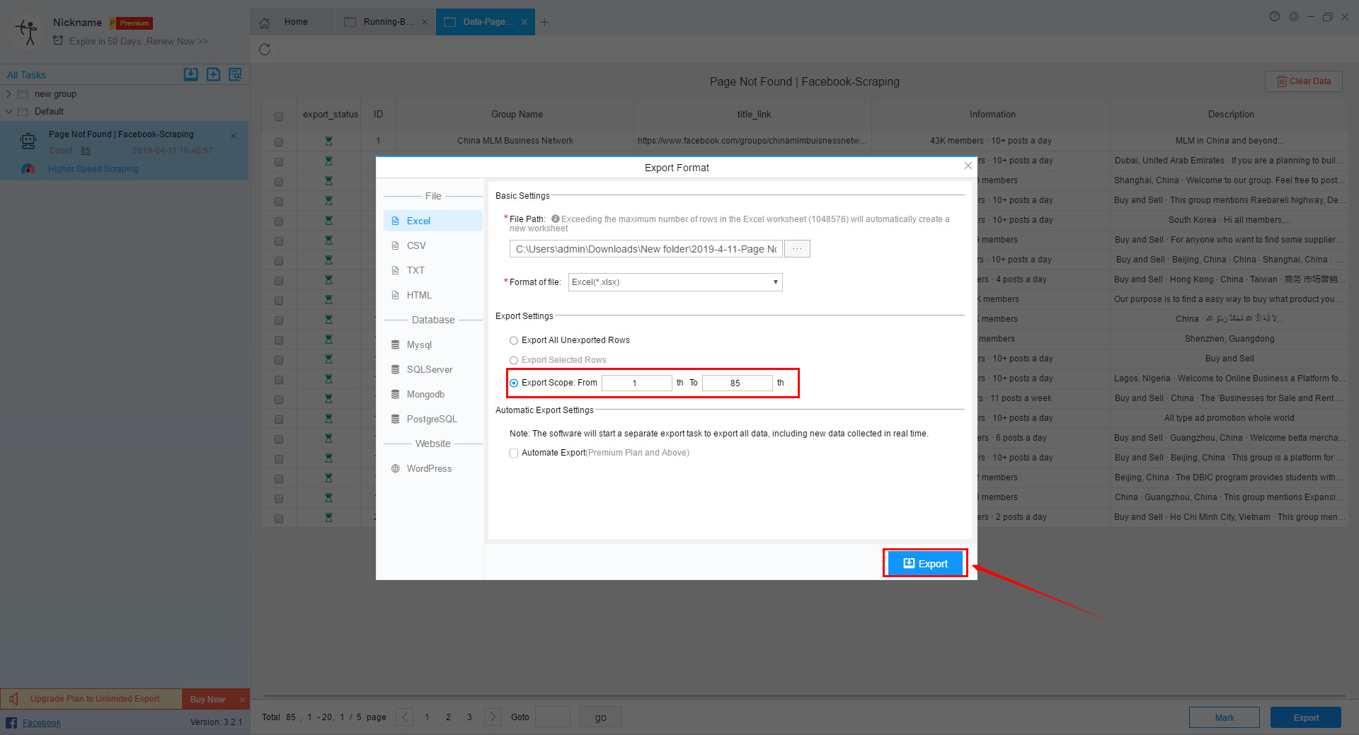The height and width of the screenshot is (735, 1359).
Task: Click Clear Data button
Action: (x=1304, y=81)
